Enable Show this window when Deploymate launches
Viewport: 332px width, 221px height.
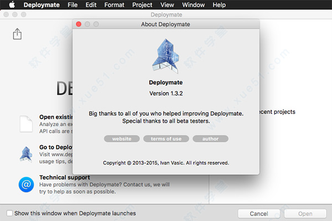click(x=9, y=213)
